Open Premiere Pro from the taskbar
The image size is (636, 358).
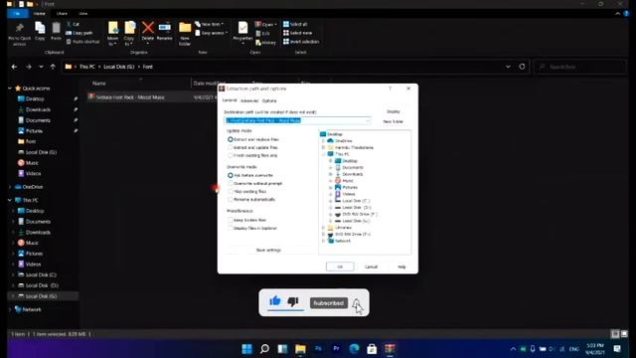336,349
